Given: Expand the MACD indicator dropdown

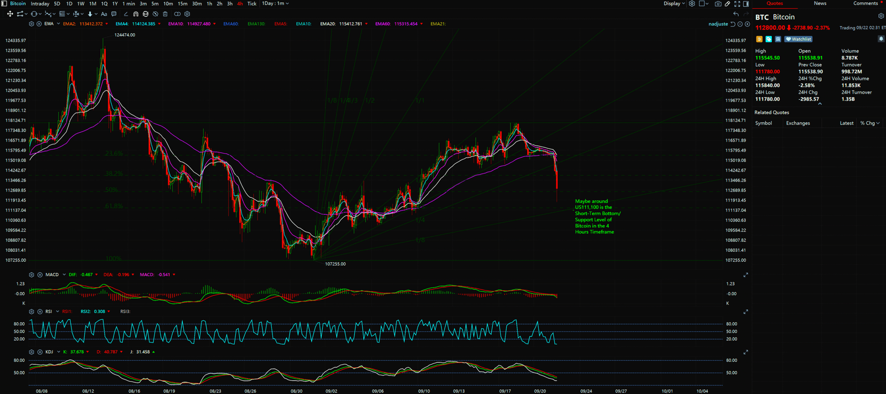Looking at the screenshot, I should click(x=64, y=274).
